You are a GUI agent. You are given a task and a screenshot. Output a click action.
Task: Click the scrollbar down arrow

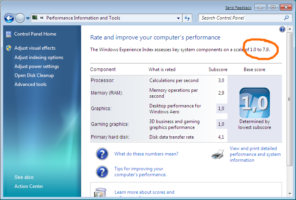[x=290, y=194]
